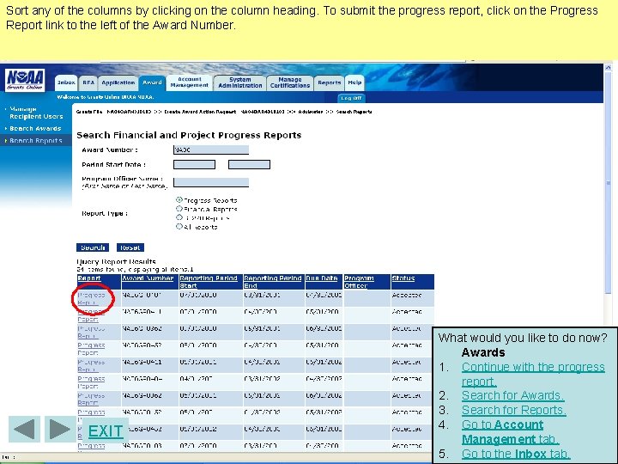Click the first Period Start Date field
The height and width of the screenshot is (464, 618).
194,164
